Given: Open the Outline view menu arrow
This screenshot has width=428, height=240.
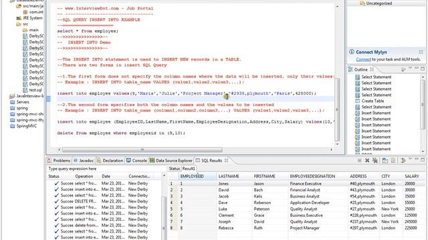Looking at the screenshot, I should [x=410, y=68].
